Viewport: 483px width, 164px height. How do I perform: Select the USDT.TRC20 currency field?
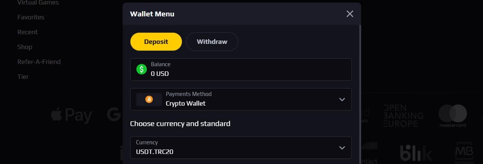point(241,148)
